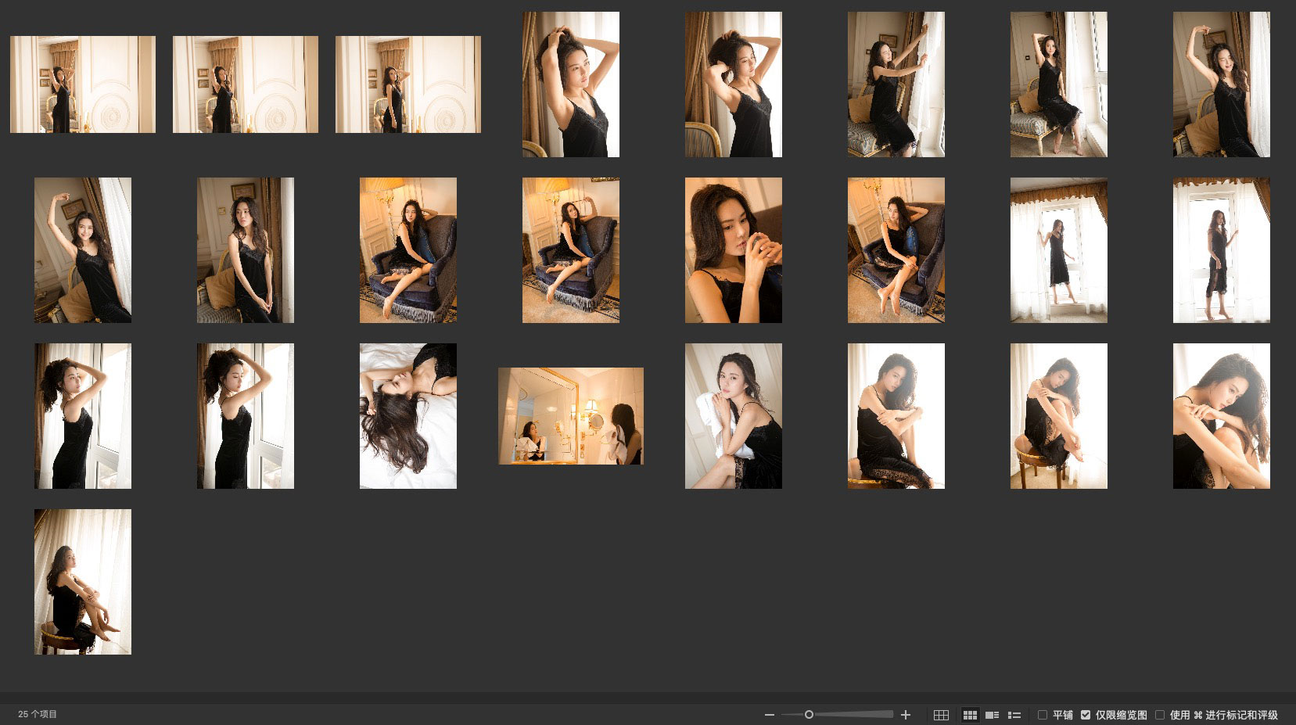The height and width of the screenshot is (725, 1296).
Task: Select the third landscape thumbnail in top row
Action: click(408, 84)
